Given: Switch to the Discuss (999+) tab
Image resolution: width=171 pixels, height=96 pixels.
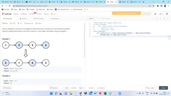Looking at the screenshot, I should (39, 19).
